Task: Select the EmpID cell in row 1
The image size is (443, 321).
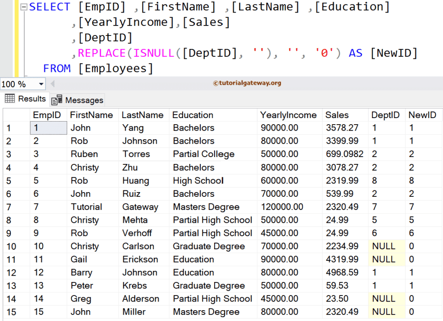Action: [x=48, y=128]
